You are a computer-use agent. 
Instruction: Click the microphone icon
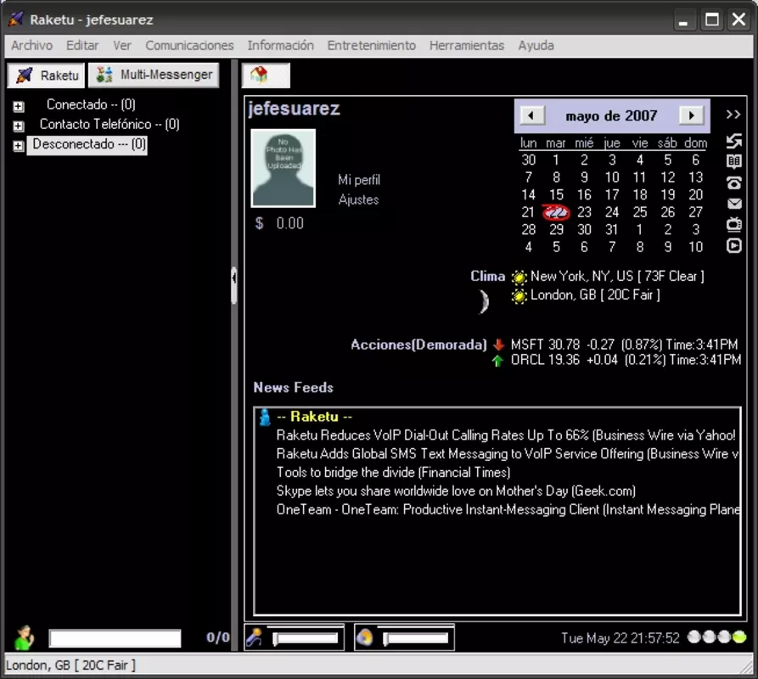click(x=254, y=637)
